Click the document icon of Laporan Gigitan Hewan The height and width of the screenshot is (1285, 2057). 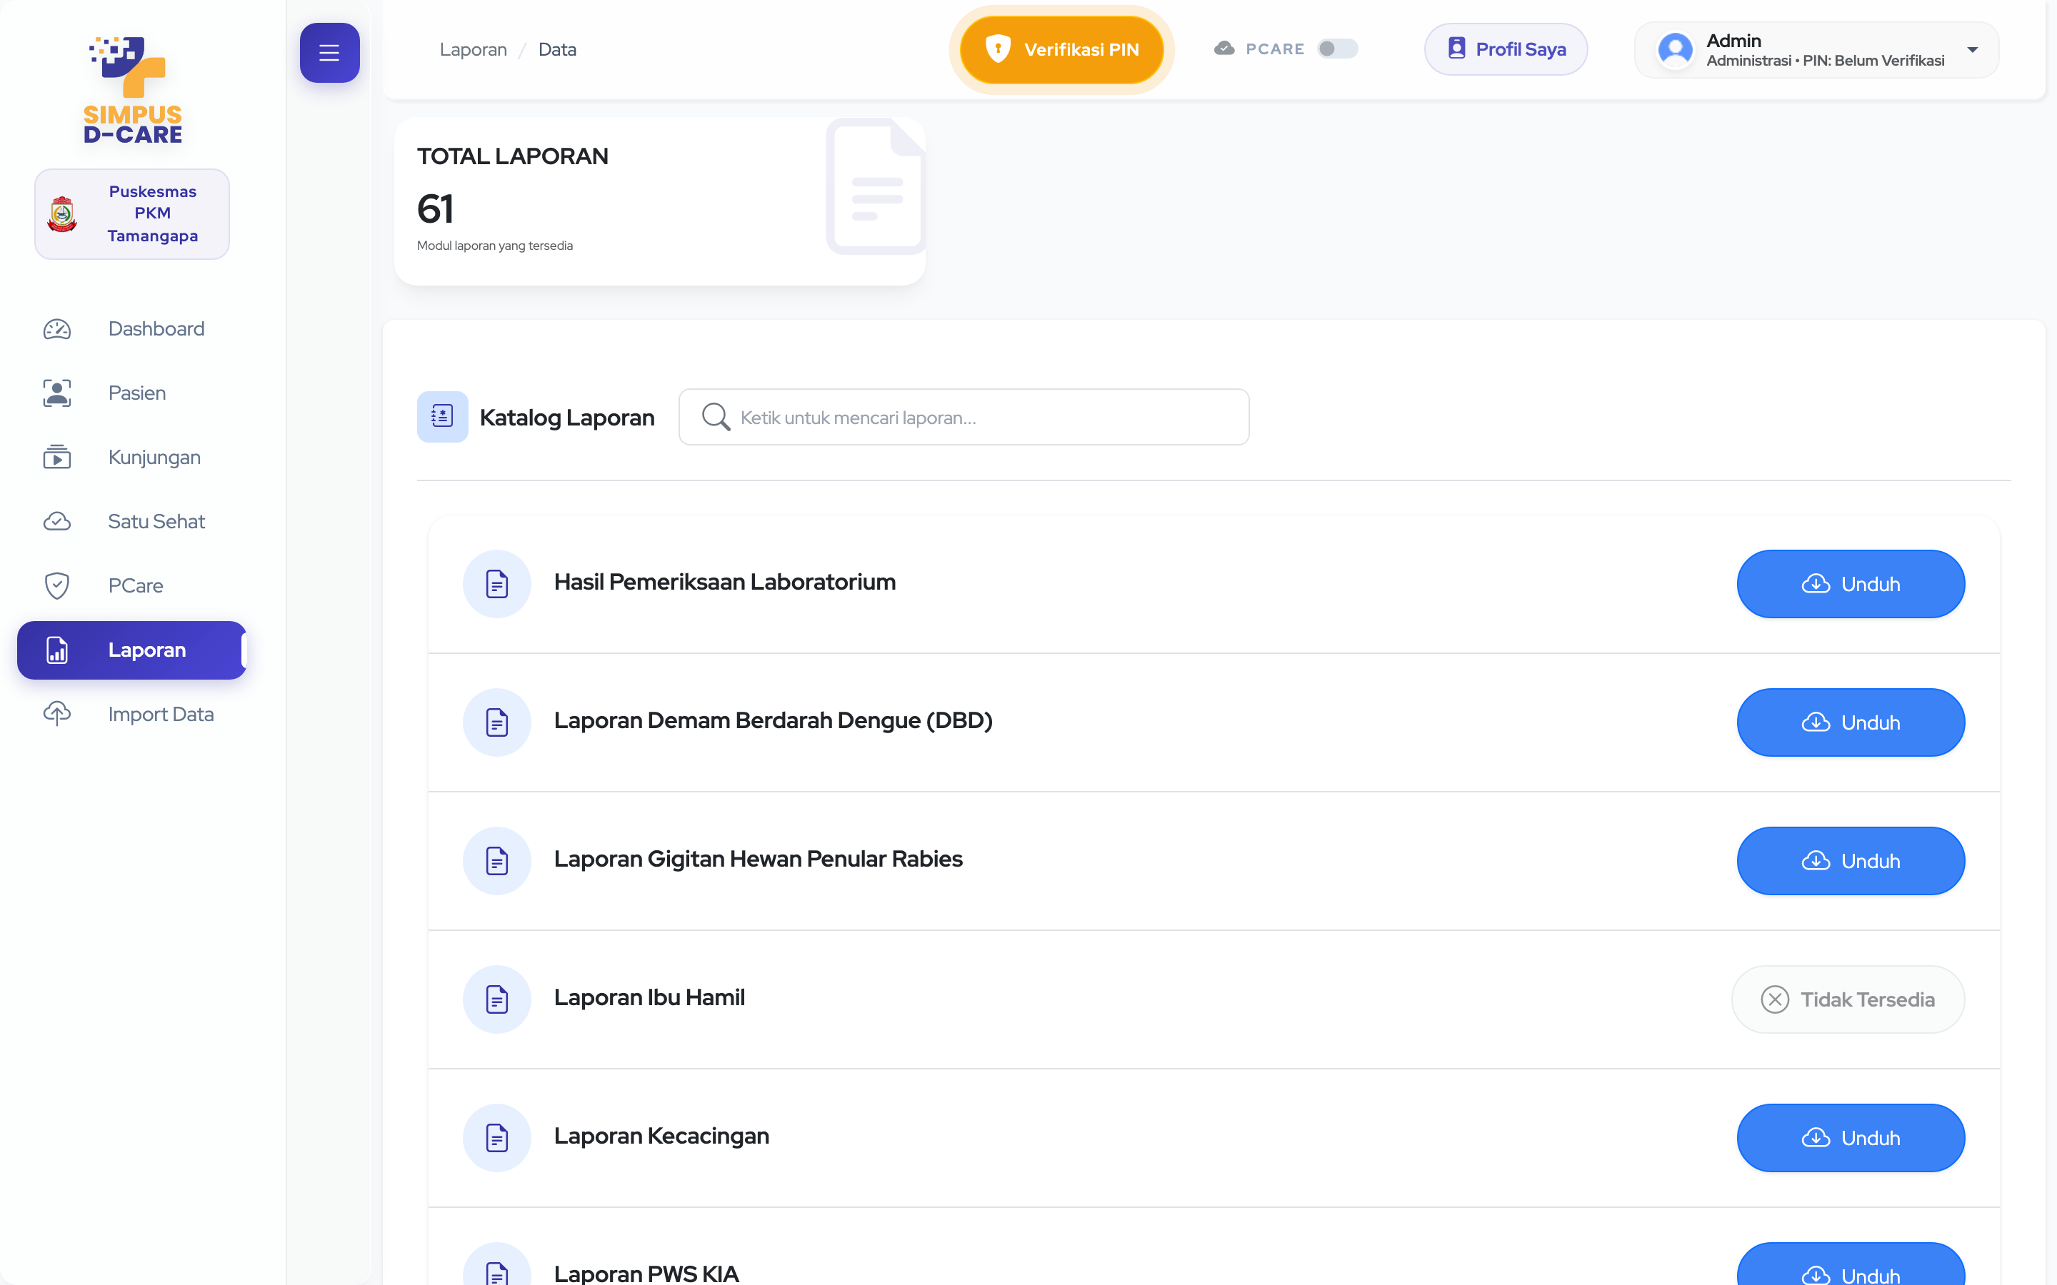tap(497, 861)
